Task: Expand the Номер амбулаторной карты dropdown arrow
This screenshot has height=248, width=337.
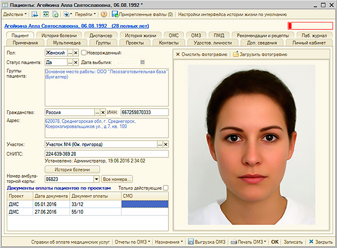Action: 96,178
